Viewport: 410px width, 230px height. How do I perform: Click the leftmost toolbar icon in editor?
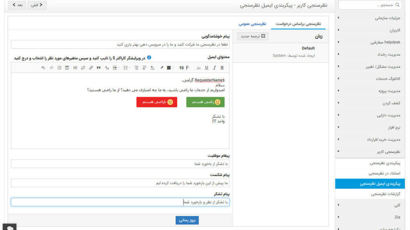pos(43,68)
